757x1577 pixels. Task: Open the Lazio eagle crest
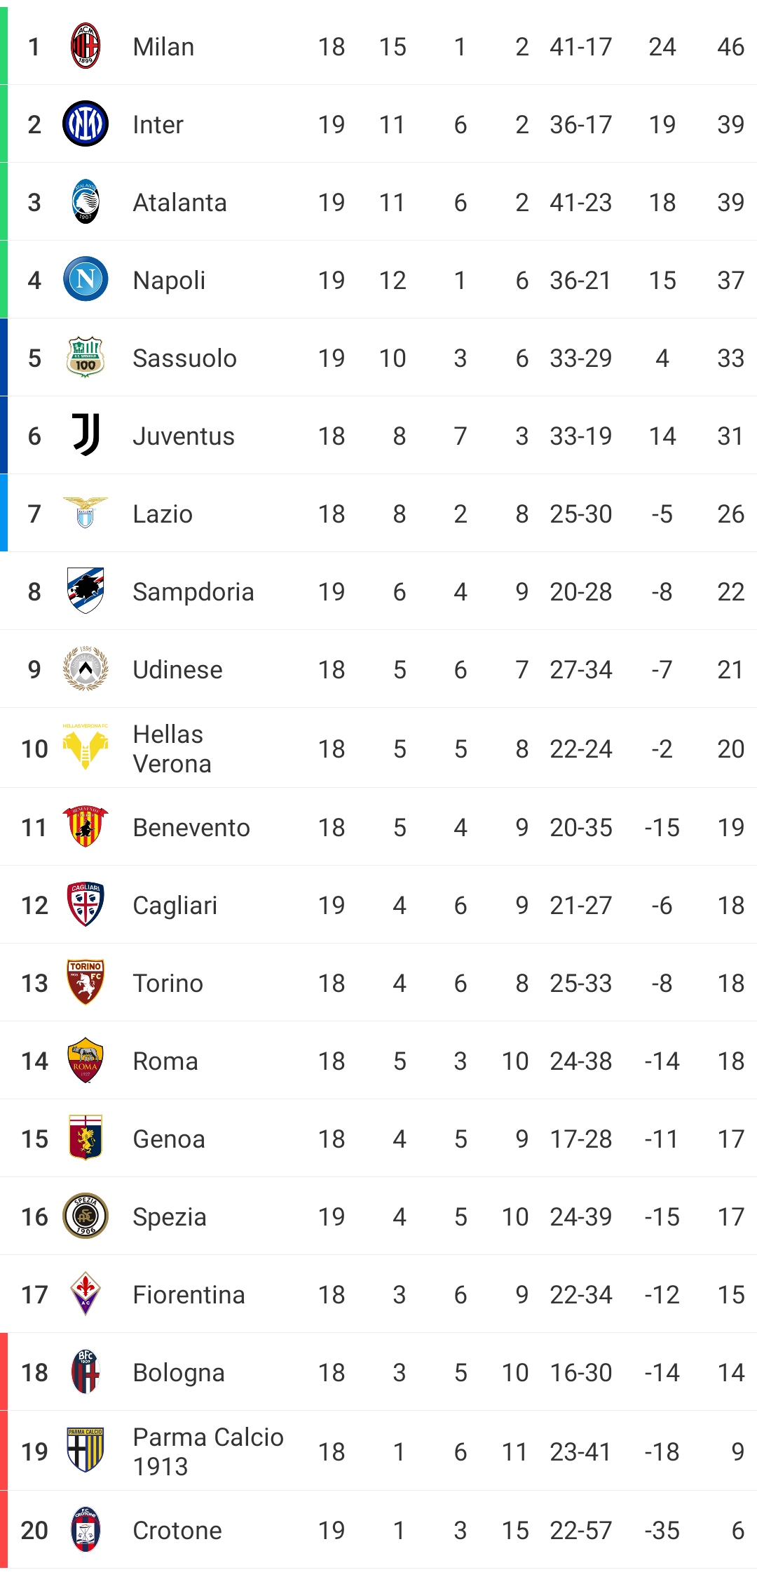[x=86, y=513]
